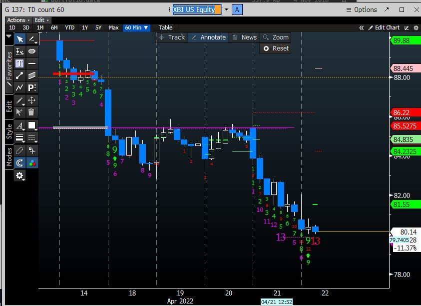Select the 1Y time range
Viewport: 421px width, 306px height.
coord(85,27)
